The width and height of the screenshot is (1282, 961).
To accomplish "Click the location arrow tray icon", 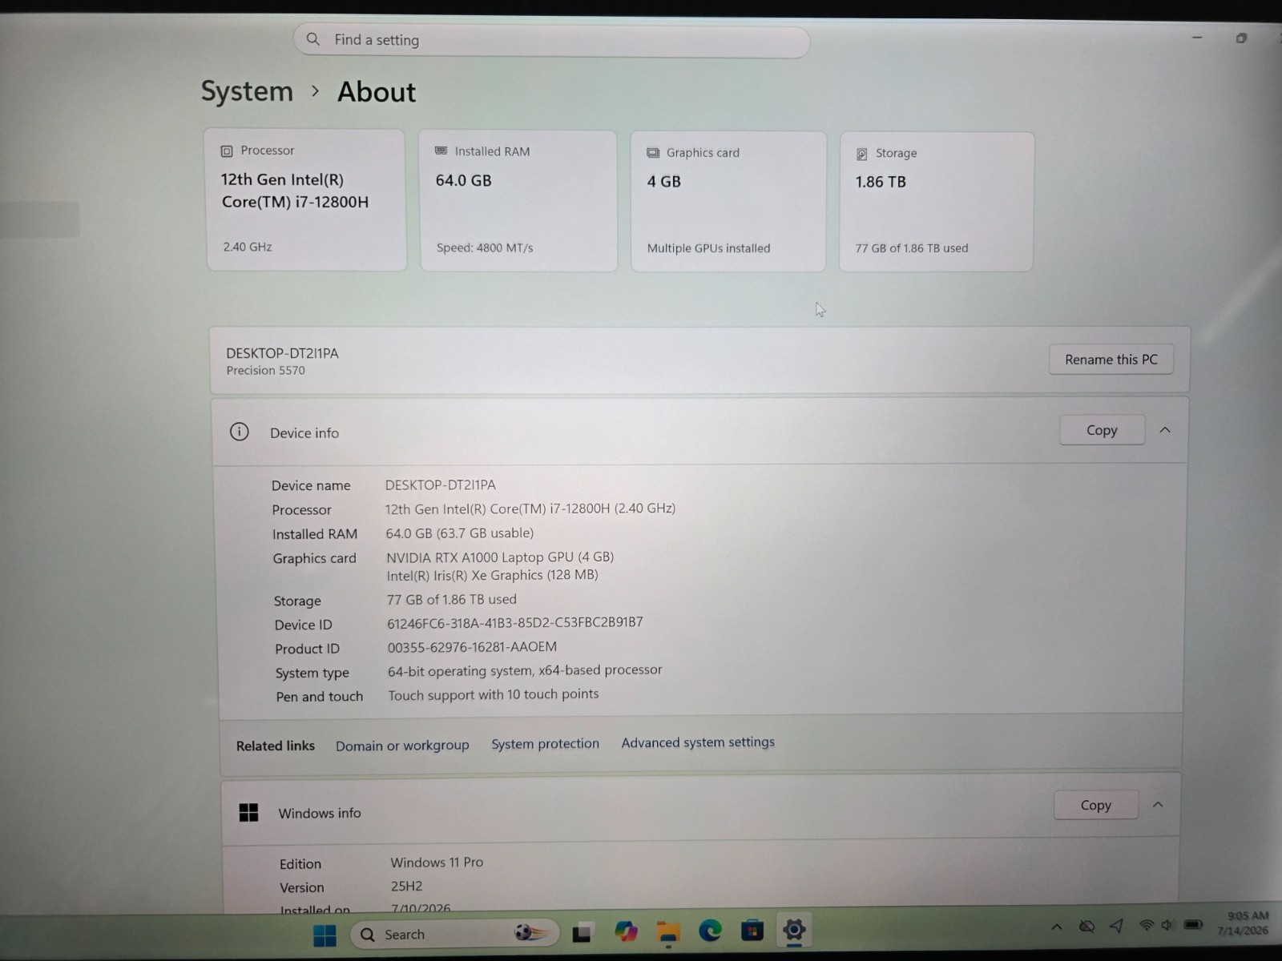I will (x=1116, y=926).
